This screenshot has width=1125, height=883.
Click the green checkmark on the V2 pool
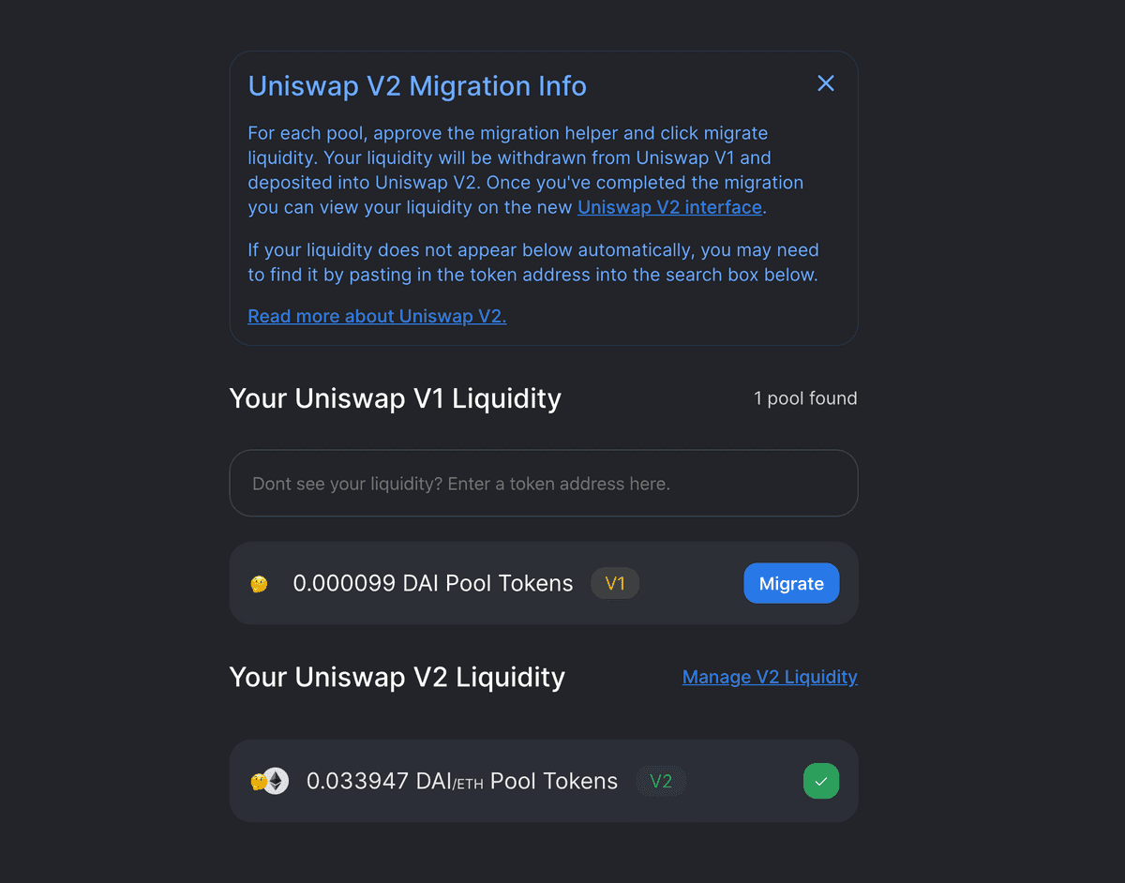pyautogui.click(x=821, y=780)
